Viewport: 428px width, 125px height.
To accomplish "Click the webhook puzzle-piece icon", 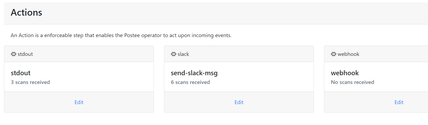I will point(334,54).
